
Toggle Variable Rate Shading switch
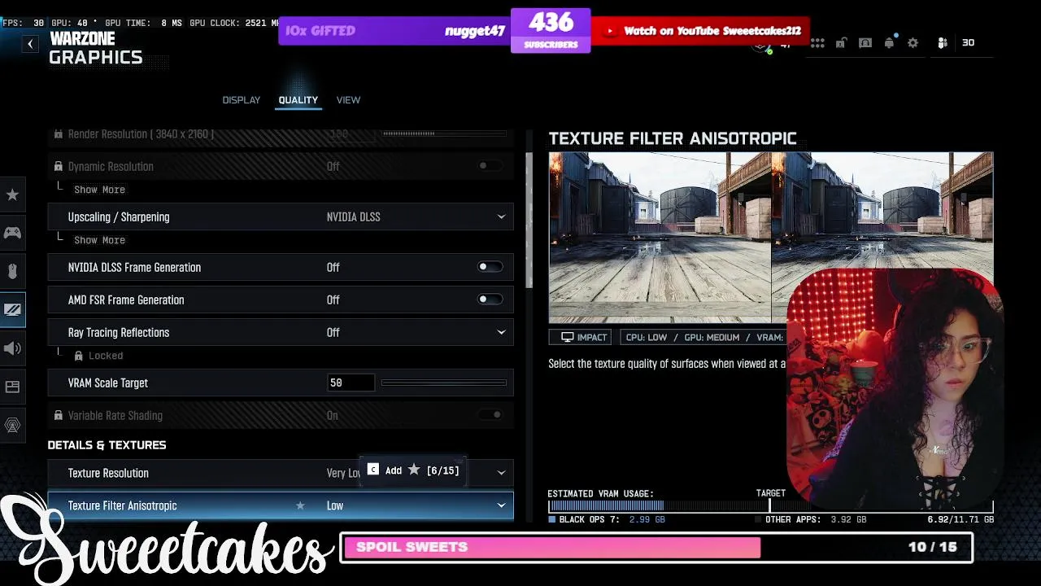(x=490, y=415)
